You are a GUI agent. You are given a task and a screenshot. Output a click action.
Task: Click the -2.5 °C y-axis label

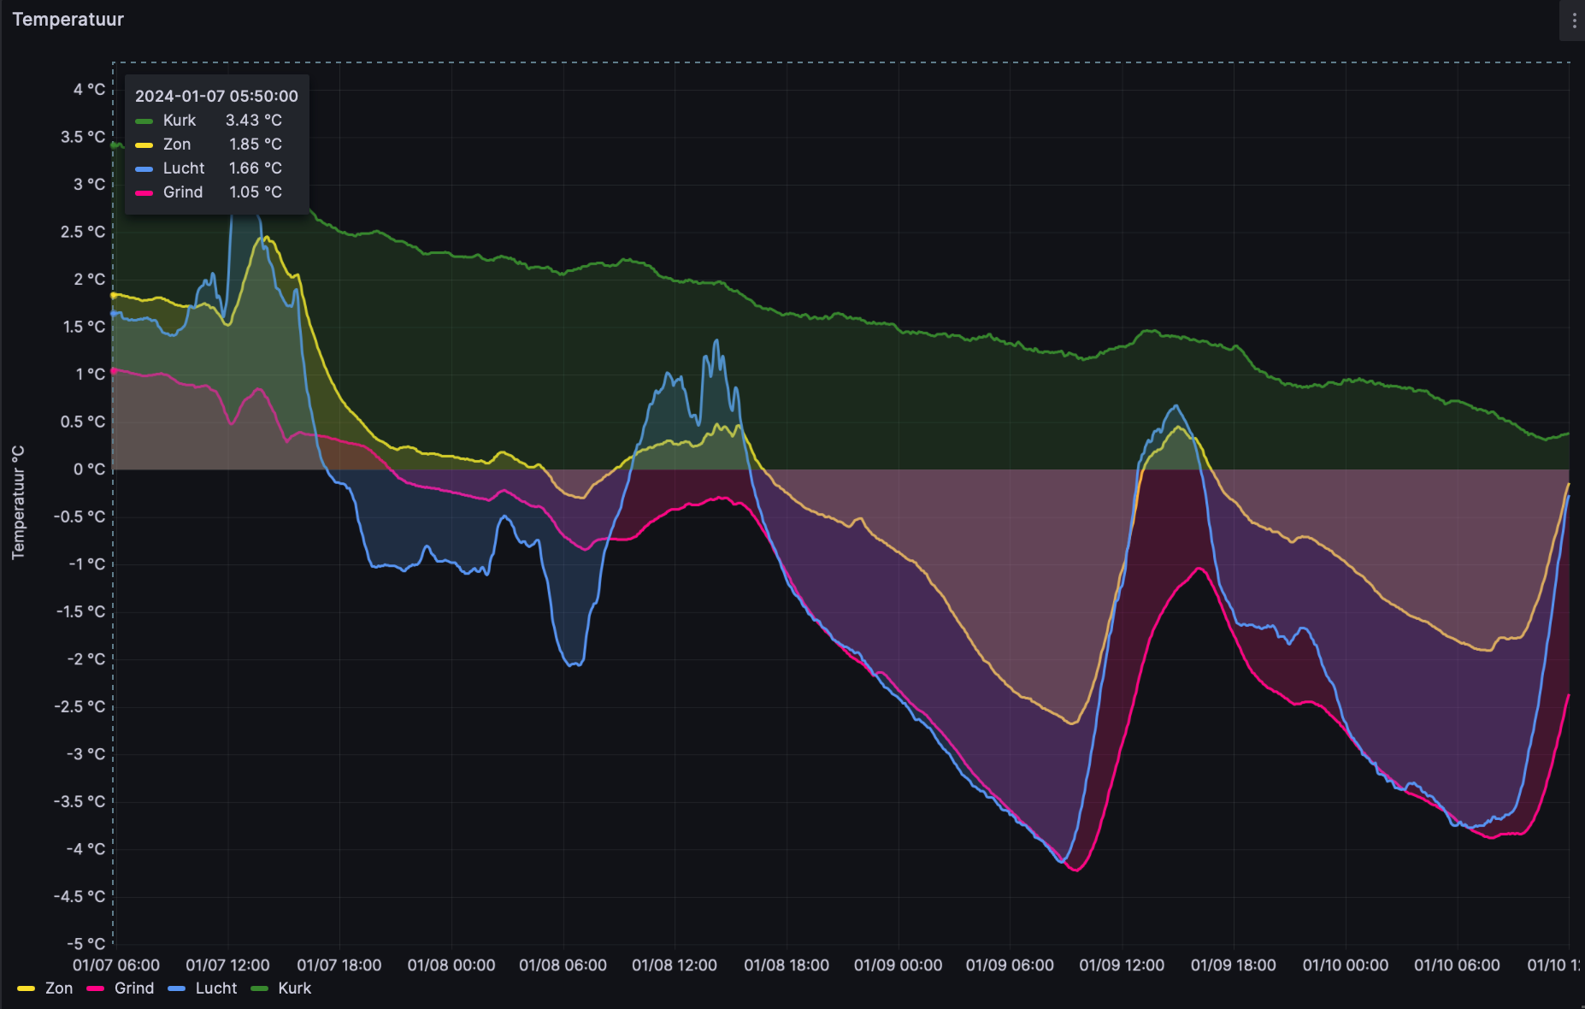pyautogui.click(x=80, y=706)
